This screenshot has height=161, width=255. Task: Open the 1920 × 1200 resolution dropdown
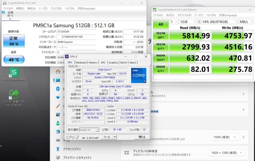tap(227, 153)
